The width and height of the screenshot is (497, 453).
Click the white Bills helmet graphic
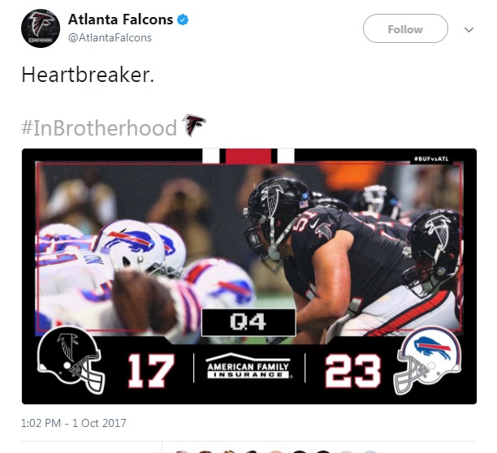pyautogui.click(x=427, y=360)
